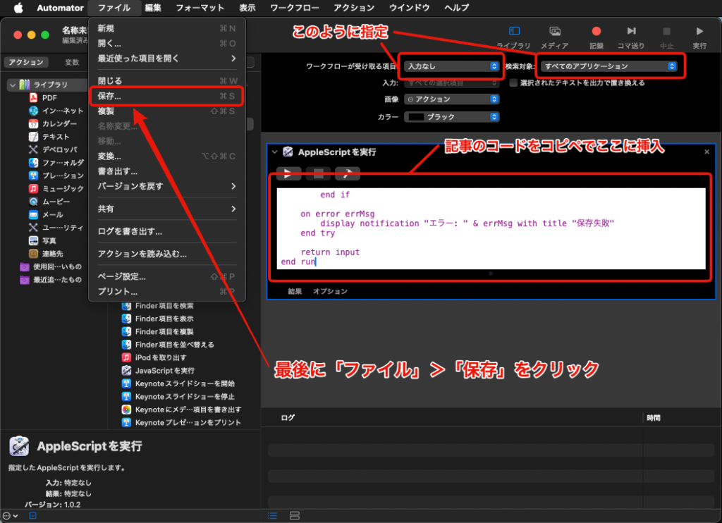
Task: Enable 選択されたテキストを出力で置き換える checkbox
Action: 514,82
